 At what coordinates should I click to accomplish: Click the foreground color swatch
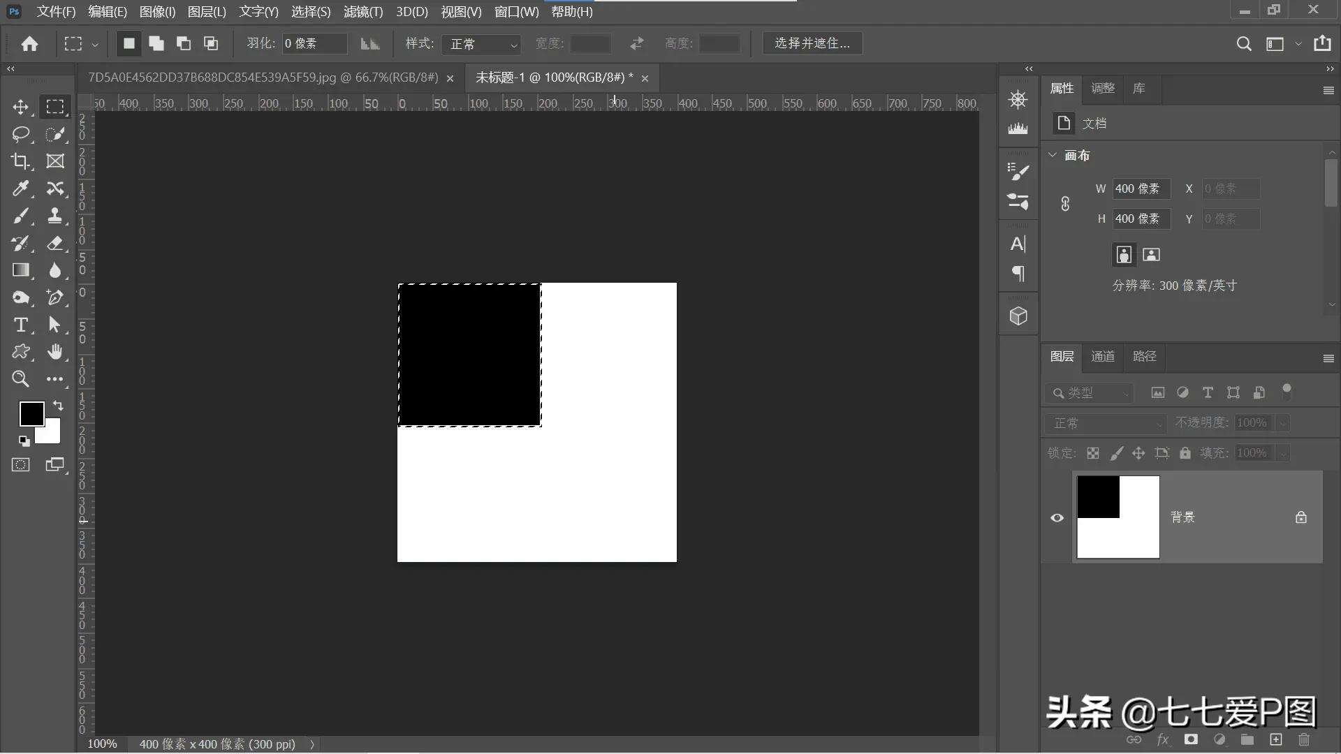(x=31, y=413)
